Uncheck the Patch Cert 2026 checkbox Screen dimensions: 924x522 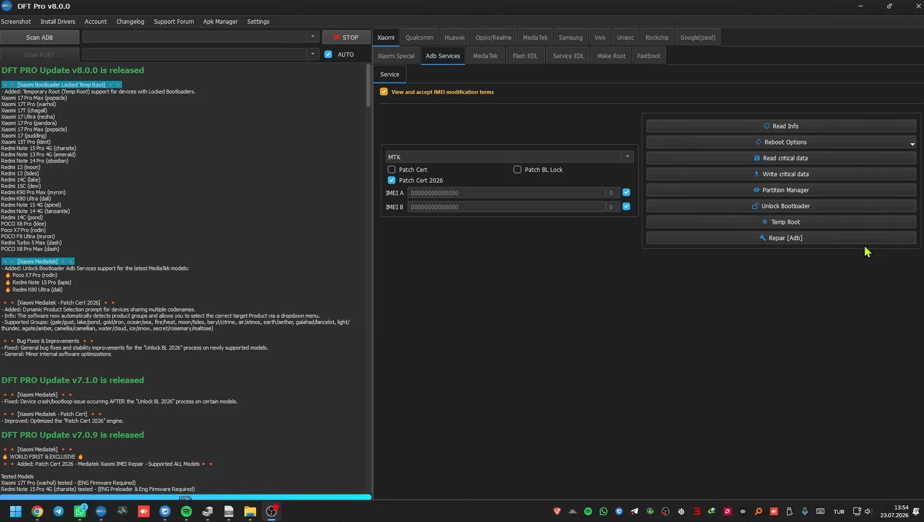392,180
